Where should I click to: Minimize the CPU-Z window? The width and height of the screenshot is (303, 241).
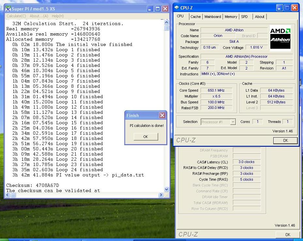pyautogui.click(x=280, y=8)
